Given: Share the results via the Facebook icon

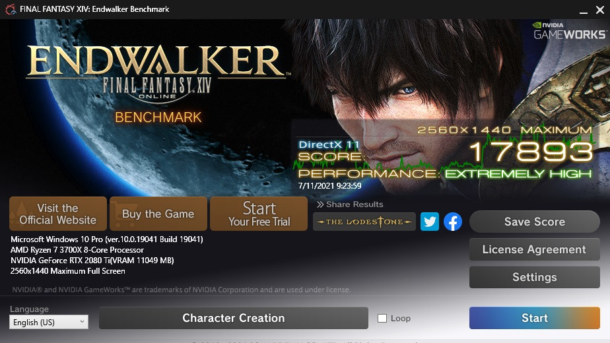Looking at the screenshot, I should tap(452, 222).
